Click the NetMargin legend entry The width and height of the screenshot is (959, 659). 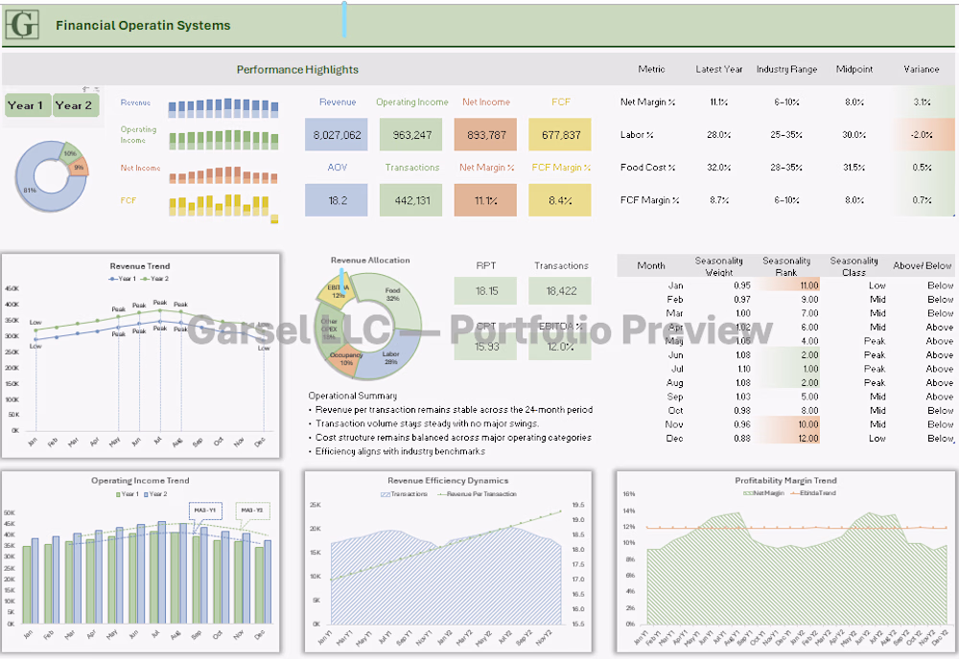pos(762,493)
